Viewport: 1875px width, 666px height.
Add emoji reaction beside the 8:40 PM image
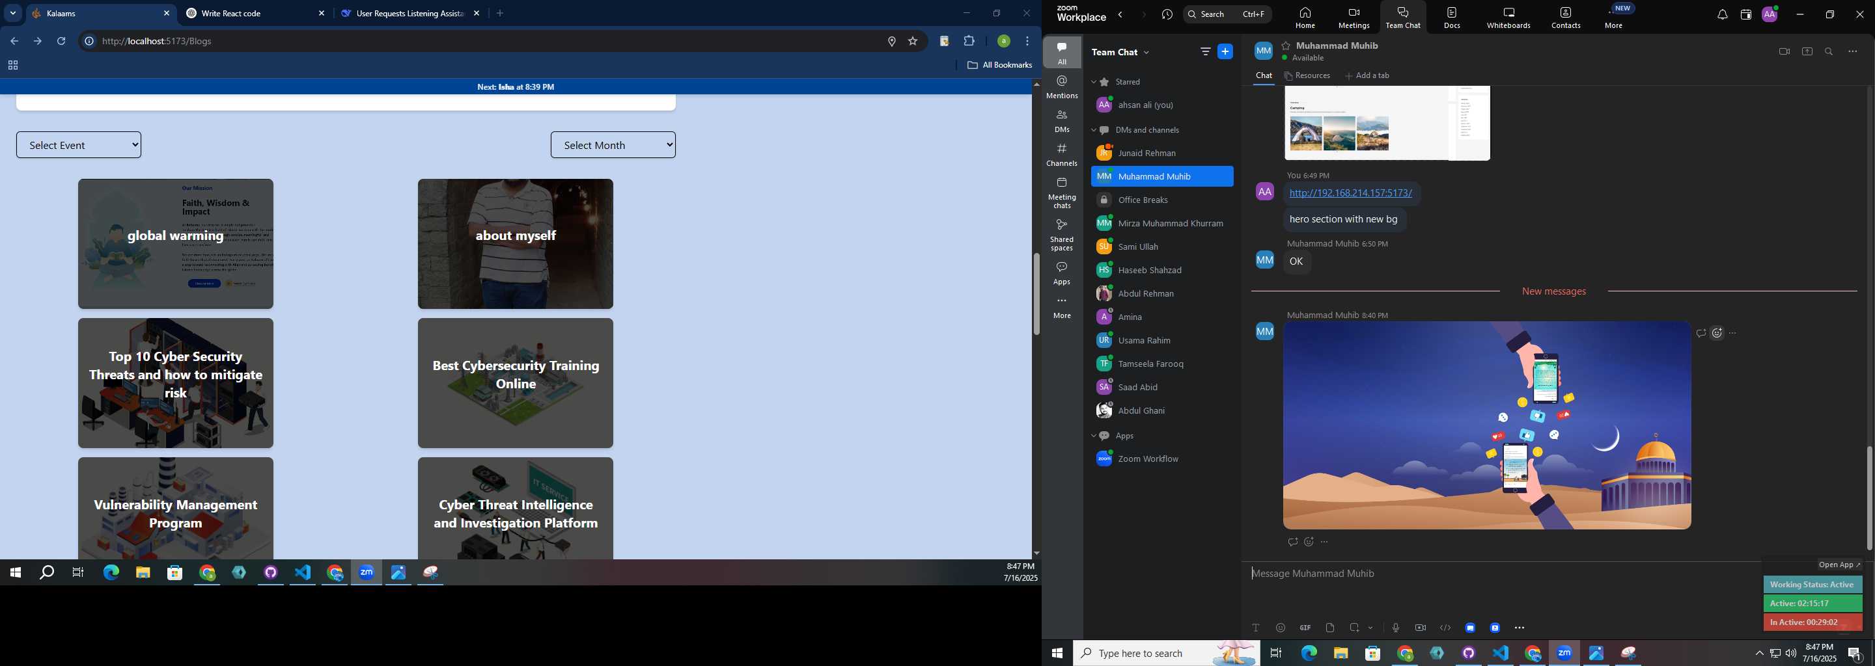(1717, 333)
